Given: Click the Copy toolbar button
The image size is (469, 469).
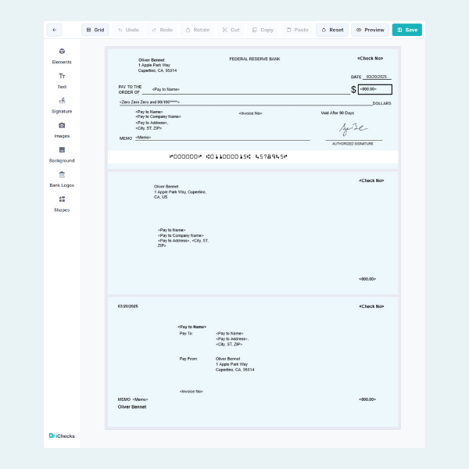Looking at the screenshot, I should click(263, 30).
